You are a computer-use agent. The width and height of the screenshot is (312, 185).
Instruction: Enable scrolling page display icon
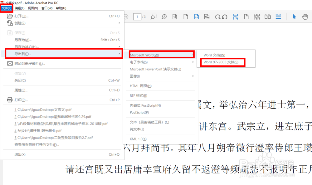pyautogui.click(x=236, y=17)
